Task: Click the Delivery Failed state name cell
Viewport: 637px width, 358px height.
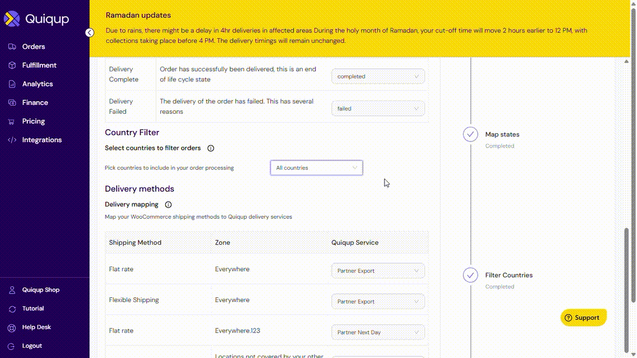Action: tap(121, 107)
